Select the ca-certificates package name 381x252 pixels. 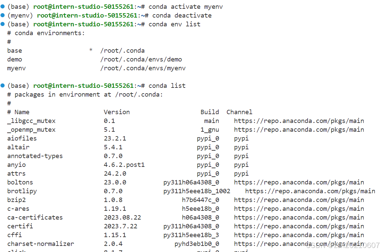[x=34, y=217]
